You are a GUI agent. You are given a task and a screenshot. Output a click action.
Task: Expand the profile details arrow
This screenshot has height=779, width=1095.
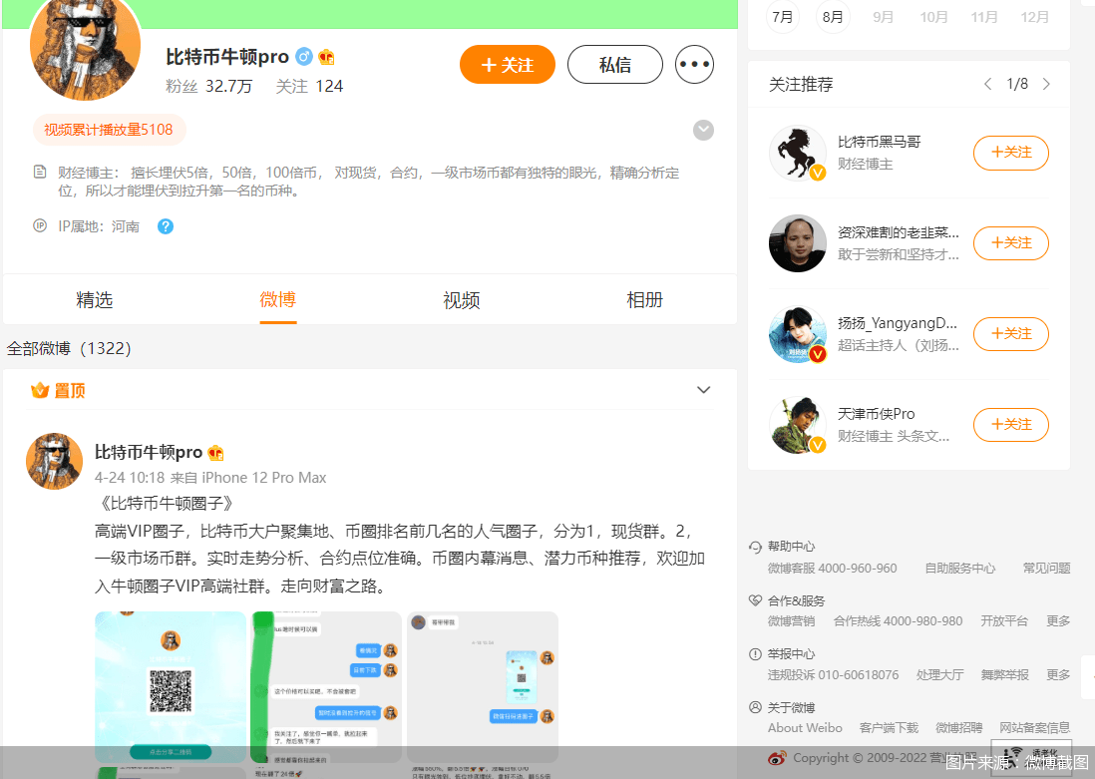[703, 130]
